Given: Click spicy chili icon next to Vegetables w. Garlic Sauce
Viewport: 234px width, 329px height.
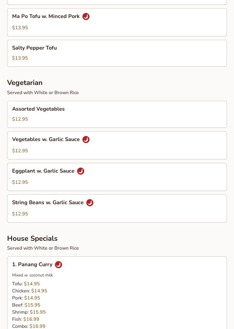Looking at the screenshot, I should pyautogui.click(x=86, y=140).
